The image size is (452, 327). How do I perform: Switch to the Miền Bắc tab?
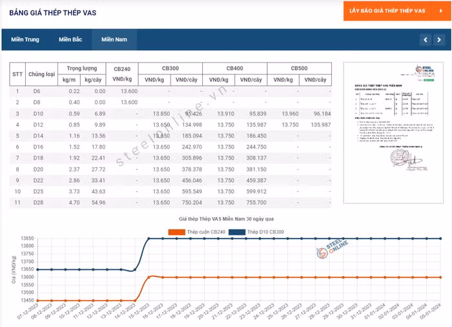tap(70, 40)
